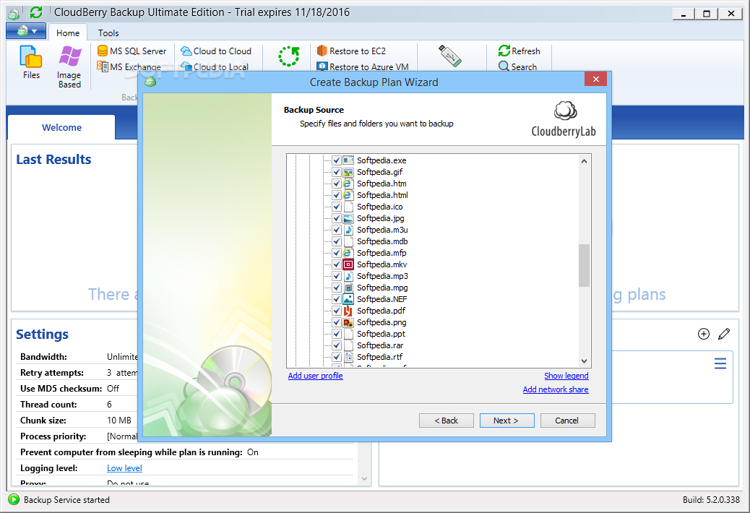Switch to the Tools ribbon tab
The image size is (750, 513).
108,33
